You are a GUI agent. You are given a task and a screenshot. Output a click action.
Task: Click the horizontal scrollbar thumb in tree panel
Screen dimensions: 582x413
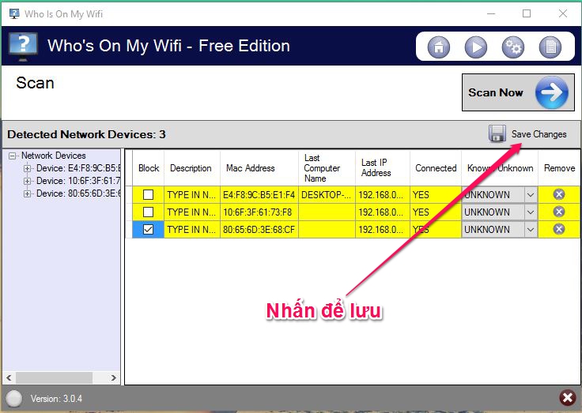tap(54, 377)
